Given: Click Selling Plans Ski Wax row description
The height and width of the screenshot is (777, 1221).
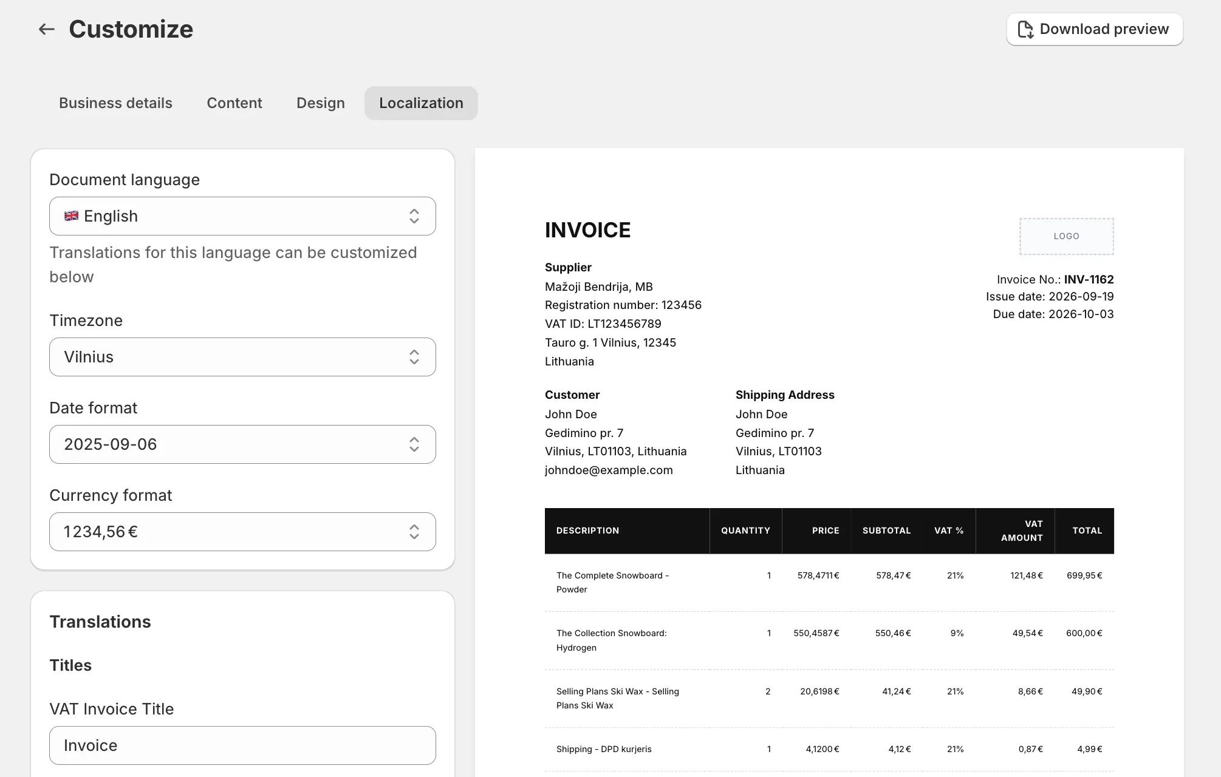Looking at the screenshot, I should coord(617,698).
